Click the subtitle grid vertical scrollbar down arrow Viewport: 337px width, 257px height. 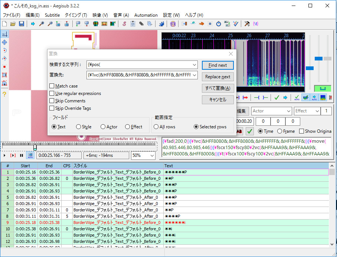pos(332,244)
